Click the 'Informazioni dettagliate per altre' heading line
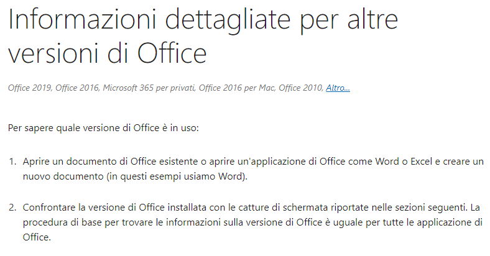Screen dimensions: 490x256 click(203, 19)
